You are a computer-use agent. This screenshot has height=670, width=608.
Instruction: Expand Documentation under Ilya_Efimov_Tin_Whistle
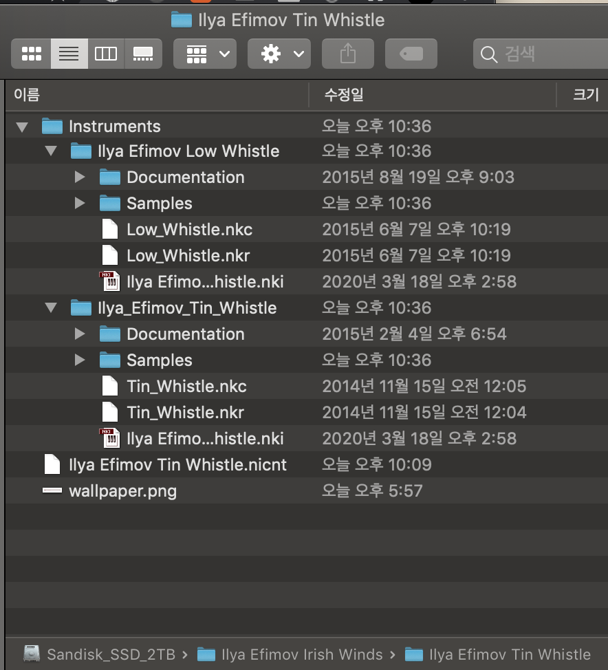tap(80, 334)
